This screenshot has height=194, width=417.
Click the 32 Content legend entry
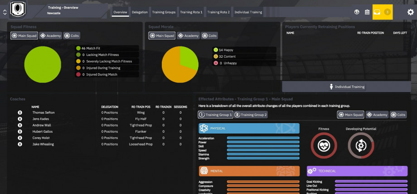tap(244, 56)
